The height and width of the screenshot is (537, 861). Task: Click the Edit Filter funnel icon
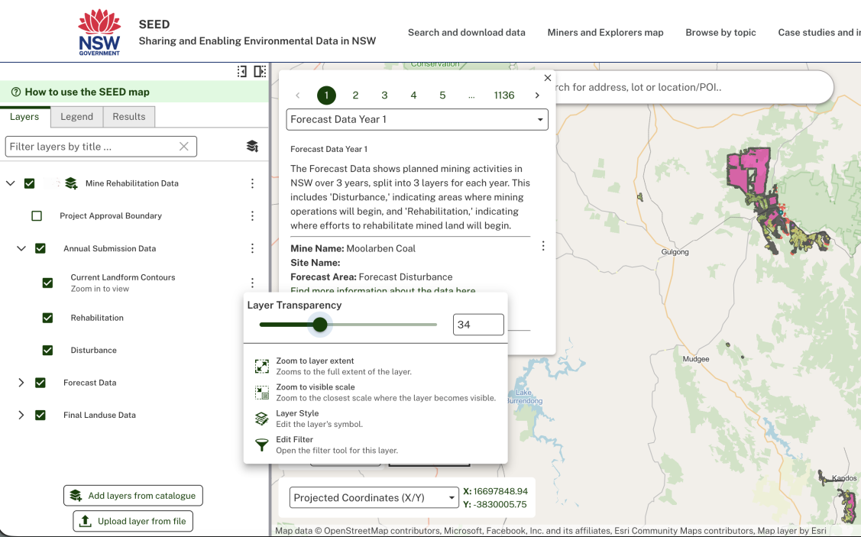pyautogui.click(x=262, y=445)
